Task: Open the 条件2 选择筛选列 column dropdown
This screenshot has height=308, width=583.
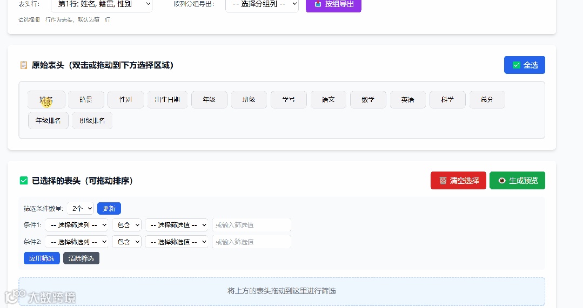Action: [77, 242]
